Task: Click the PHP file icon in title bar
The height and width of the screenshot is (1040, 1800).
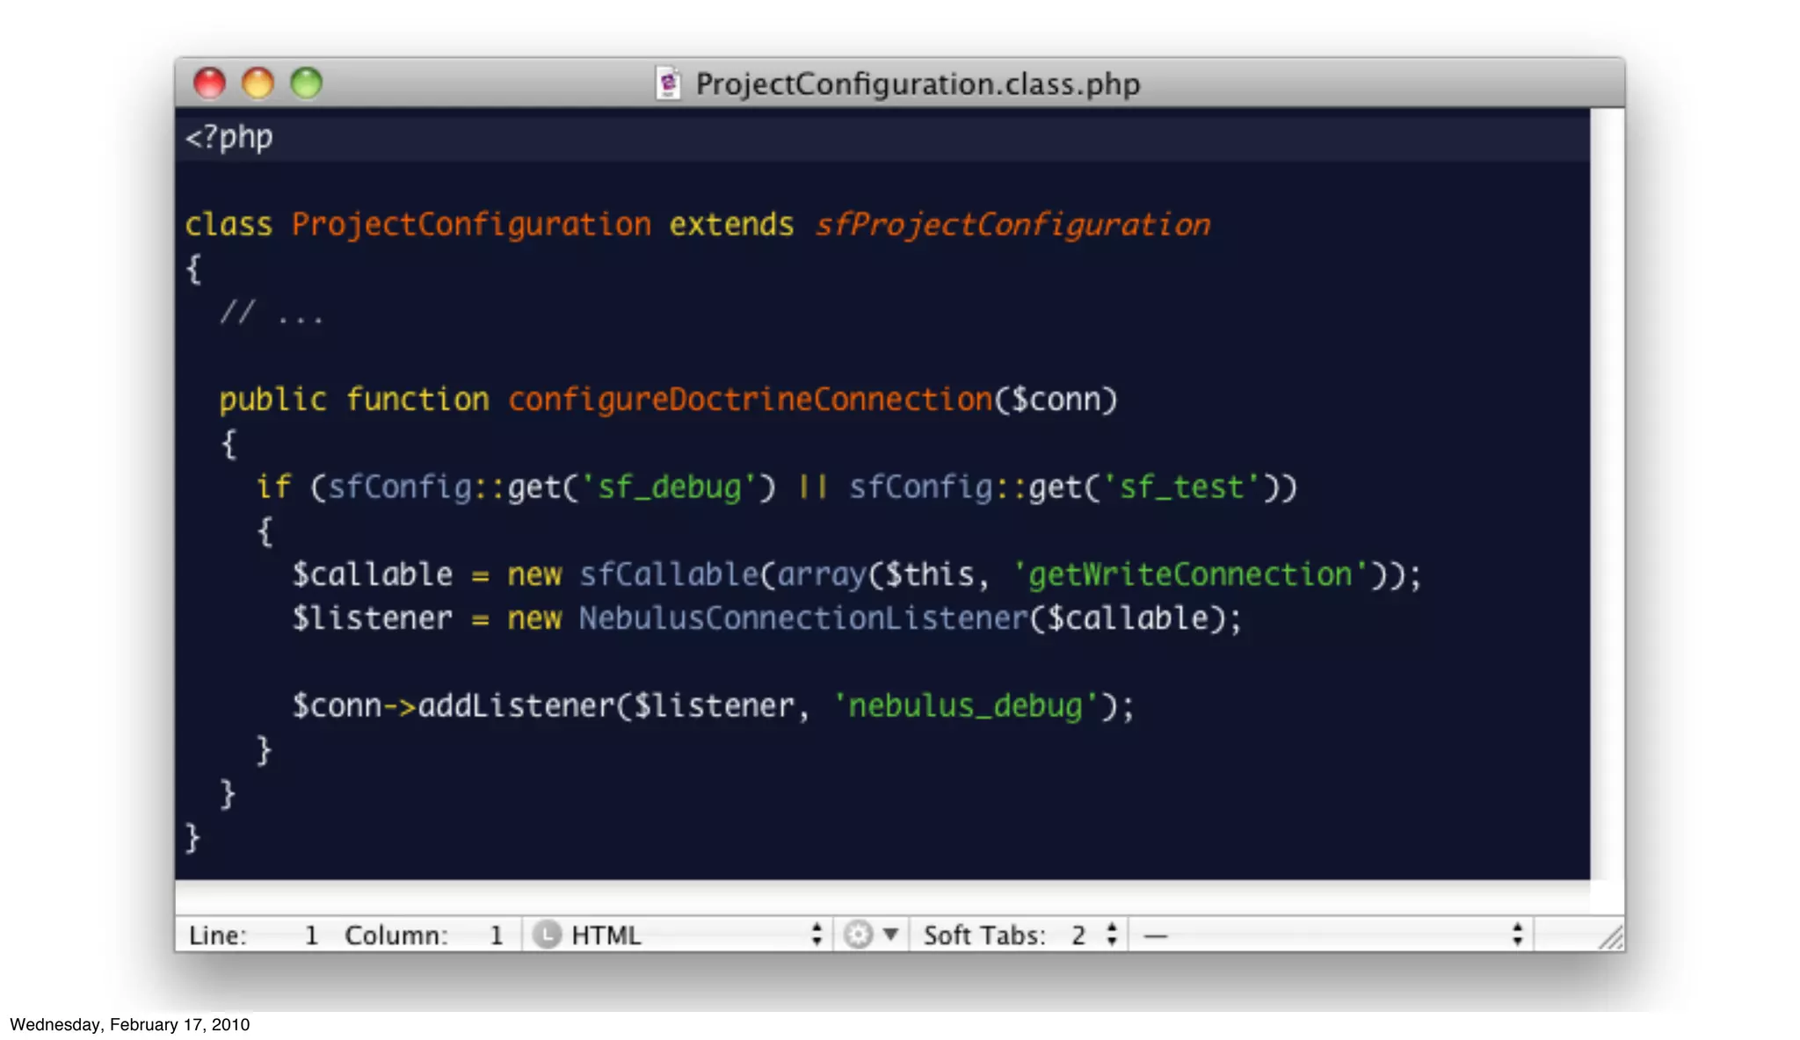Action: [x=668, y=83]
